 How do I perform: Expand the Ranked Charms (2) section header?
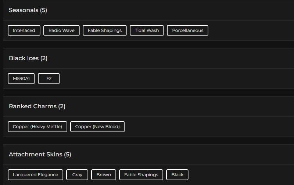[37, 106]
